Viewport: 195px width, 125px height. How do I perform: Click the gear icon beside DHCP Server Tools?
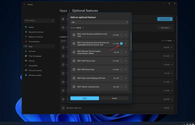74,61
